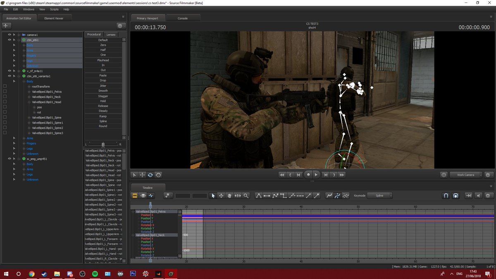Open the timeline settings gear

pyautogui.click(x=488, y=196)
